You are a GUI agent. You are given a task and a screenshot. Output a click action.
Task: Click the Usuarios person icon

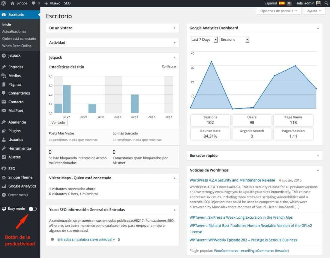click(4, 139)
